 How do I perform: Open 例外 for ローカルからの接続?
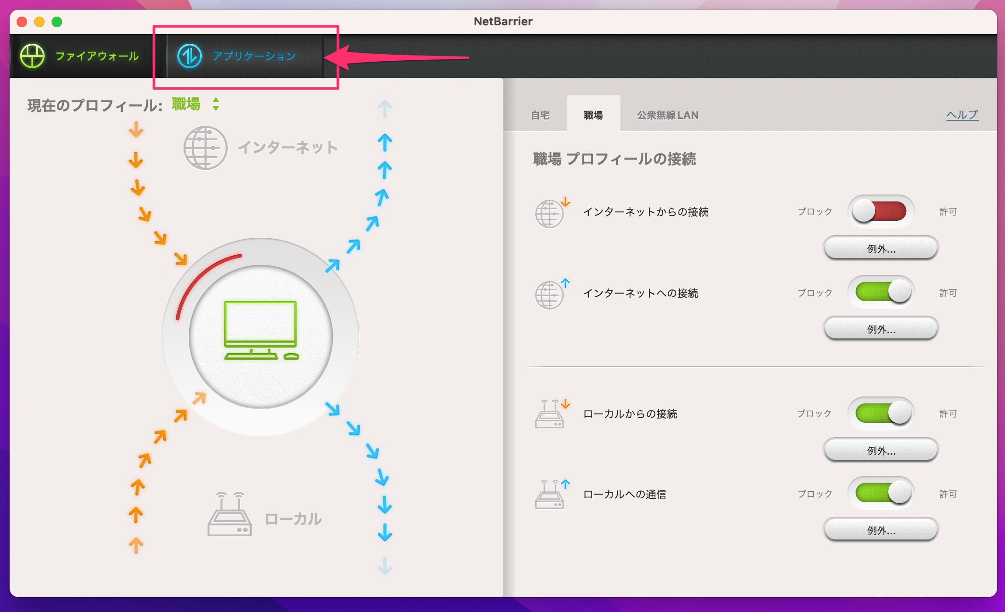[x=881, y=450]
